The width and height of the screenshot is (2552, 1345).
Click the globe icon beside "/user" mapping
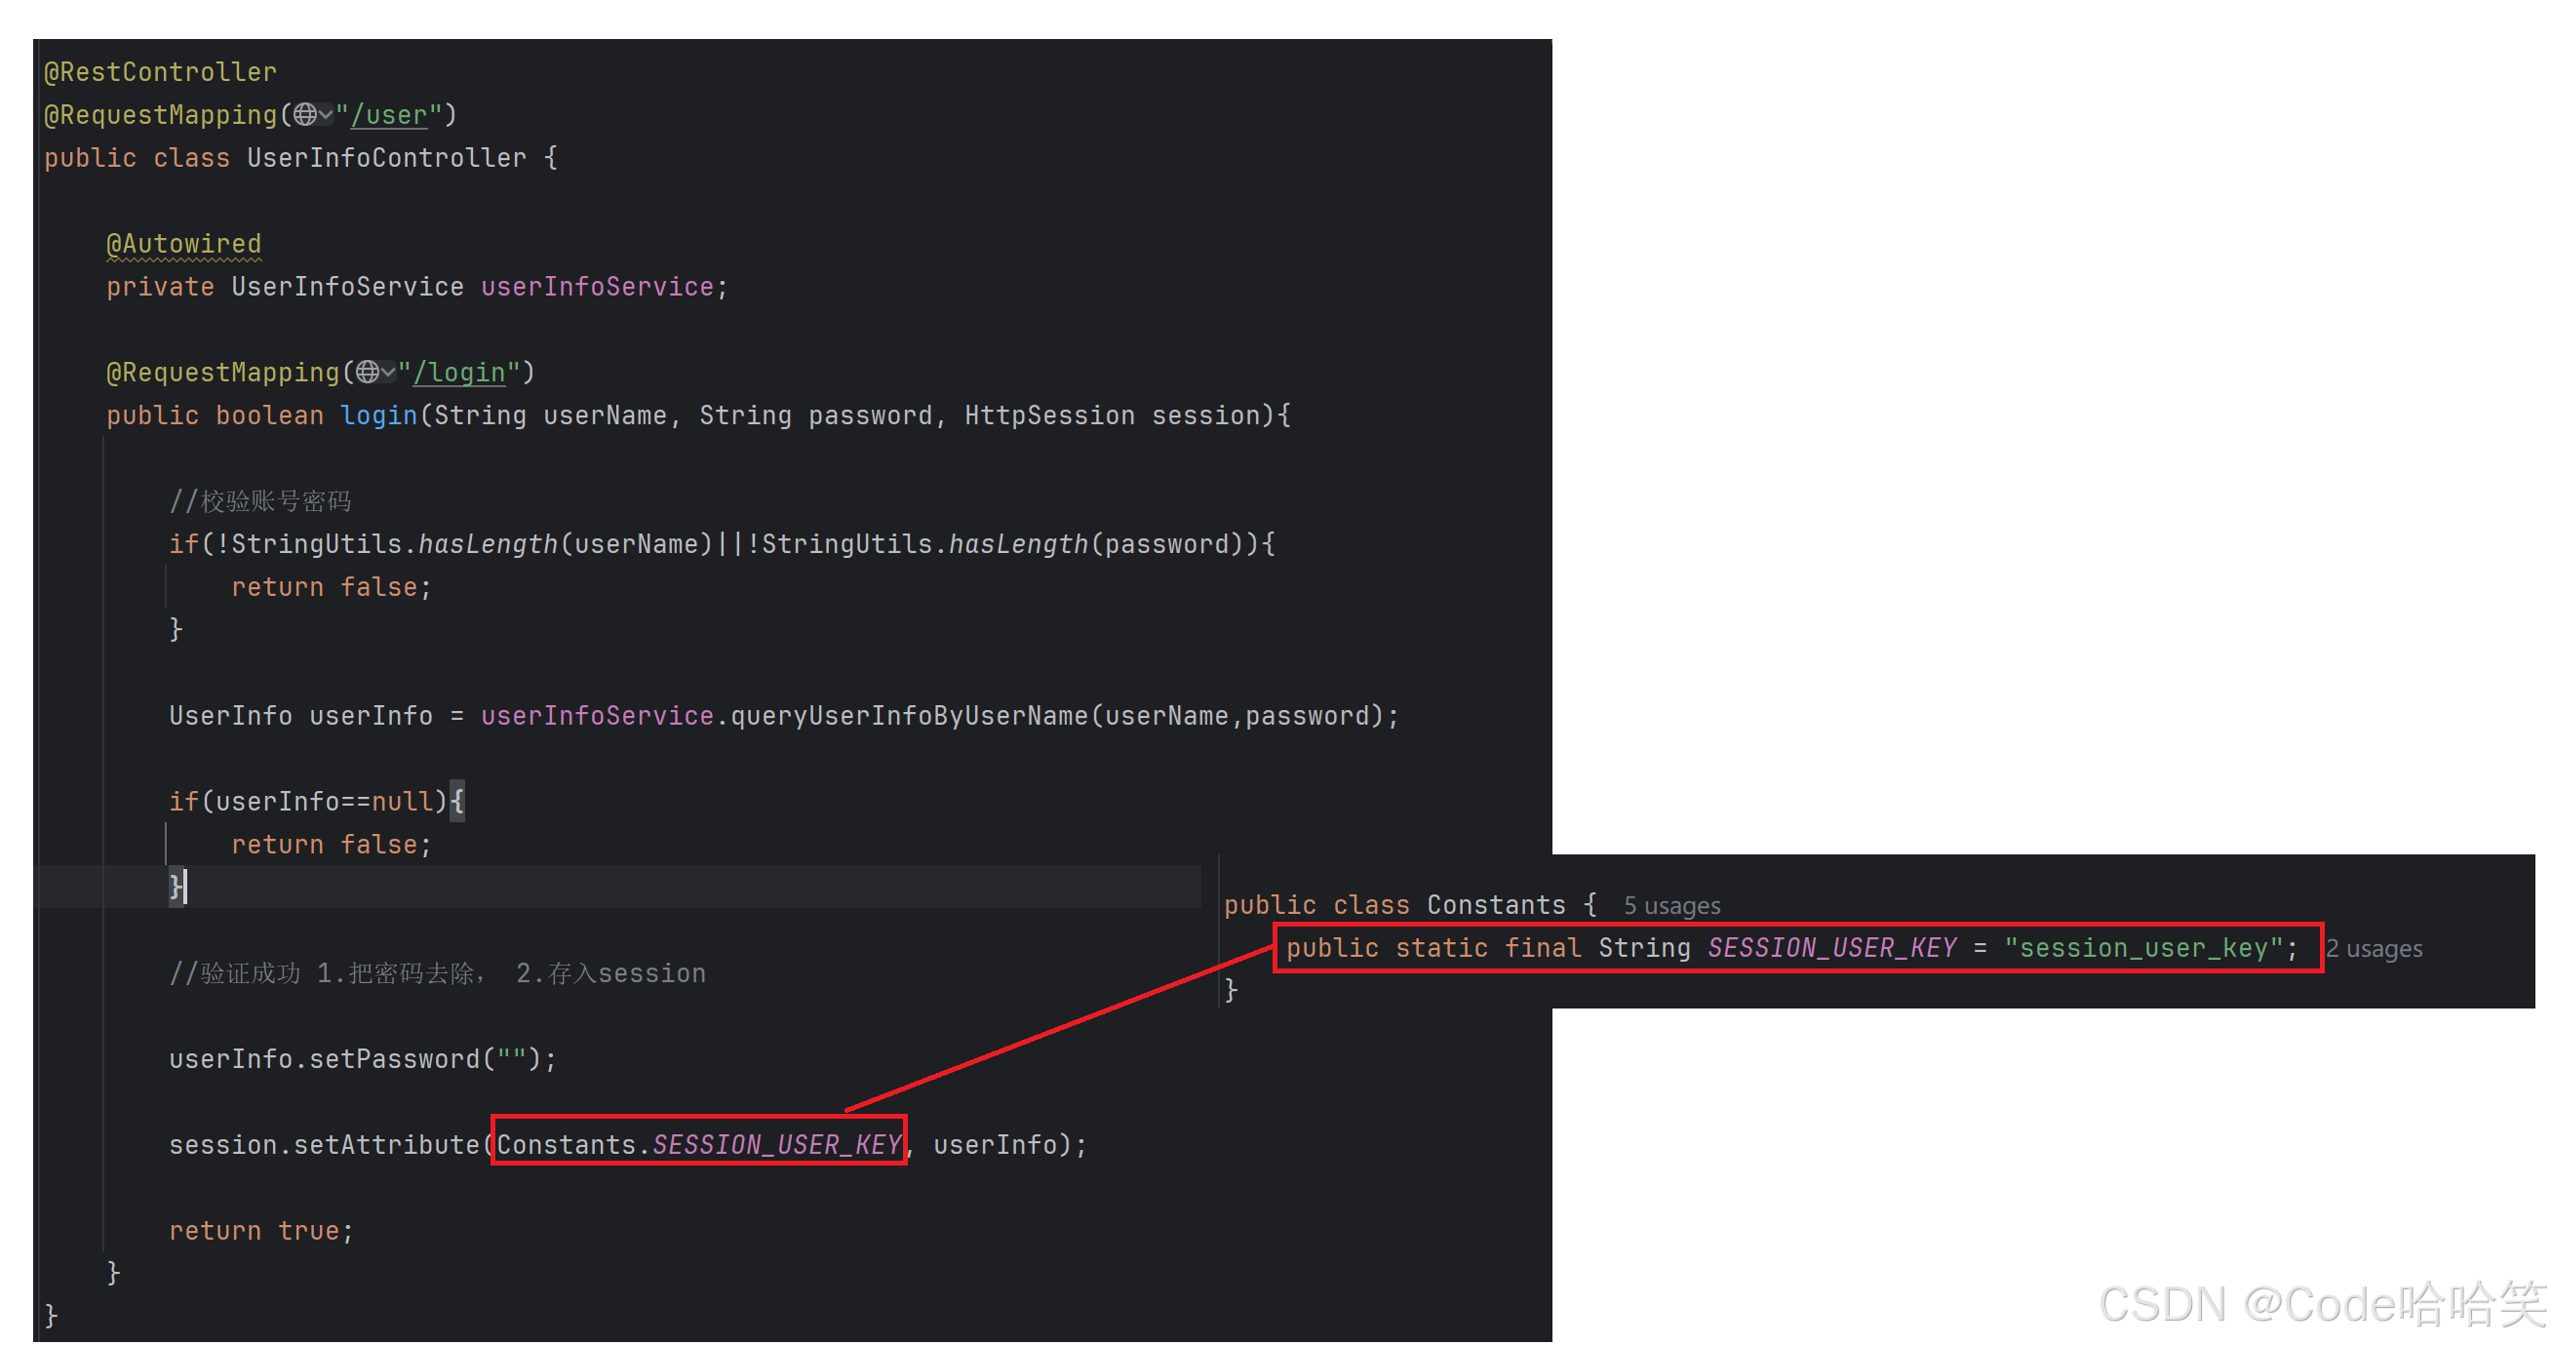[x=304, y=115]
